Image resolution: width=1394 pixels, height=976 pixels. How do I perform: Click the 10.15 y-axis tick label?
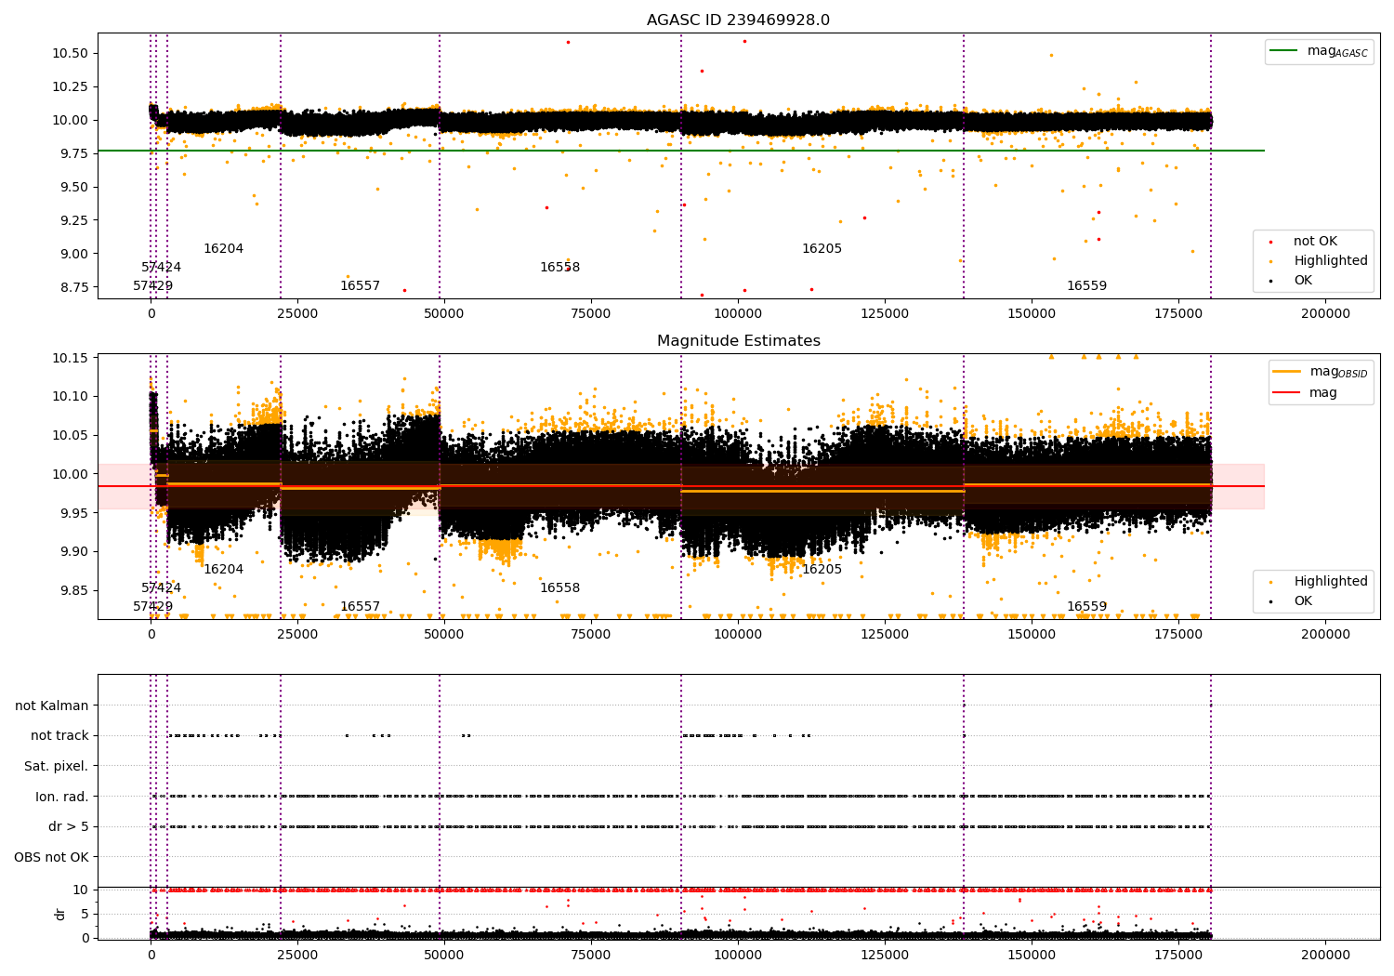point(70,358)
